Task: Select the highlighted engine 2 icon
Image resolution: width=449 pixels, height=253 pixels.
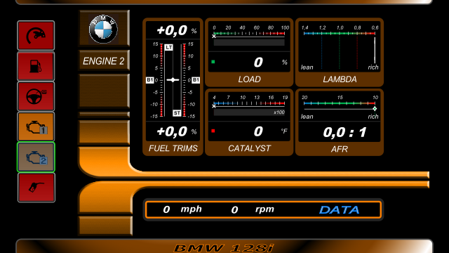Action: (36, 157)
